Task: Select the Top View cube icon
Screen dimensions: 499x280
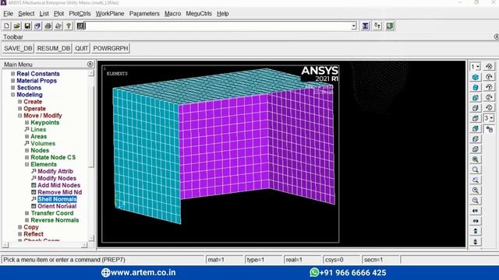Action: [476, 118]
